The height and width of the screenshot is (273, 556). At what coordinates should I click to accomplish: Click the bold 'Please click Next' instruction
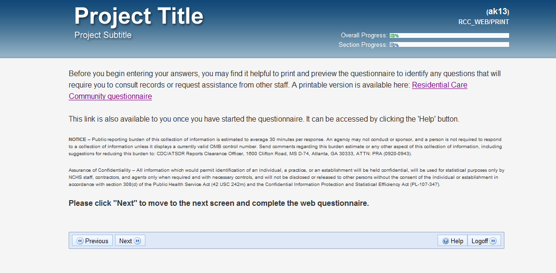tap(219, 203)
